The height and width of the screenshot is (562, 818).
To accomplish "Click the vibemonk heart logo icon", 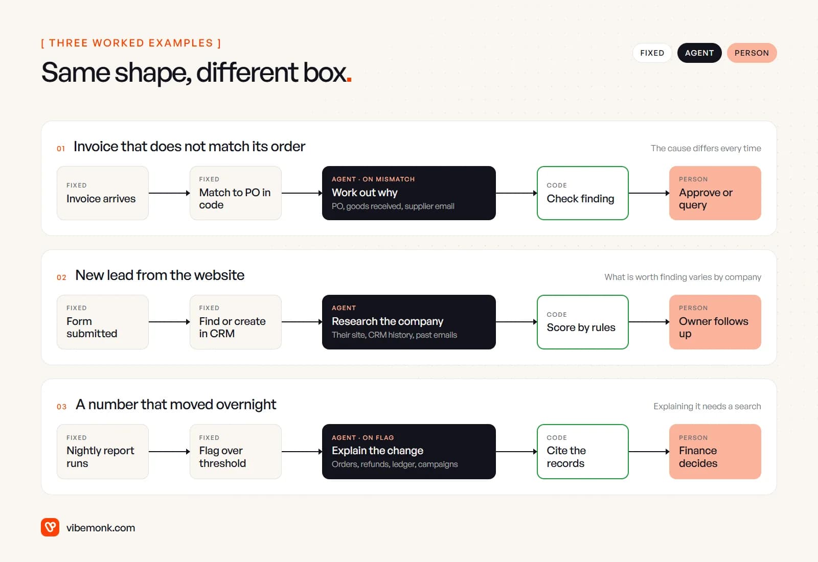I will tap(50, 527).
